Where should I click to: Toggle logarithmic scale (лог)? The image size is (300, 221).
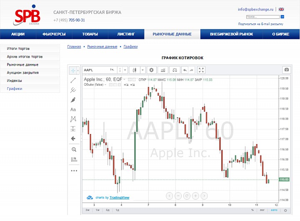(262, 210)
